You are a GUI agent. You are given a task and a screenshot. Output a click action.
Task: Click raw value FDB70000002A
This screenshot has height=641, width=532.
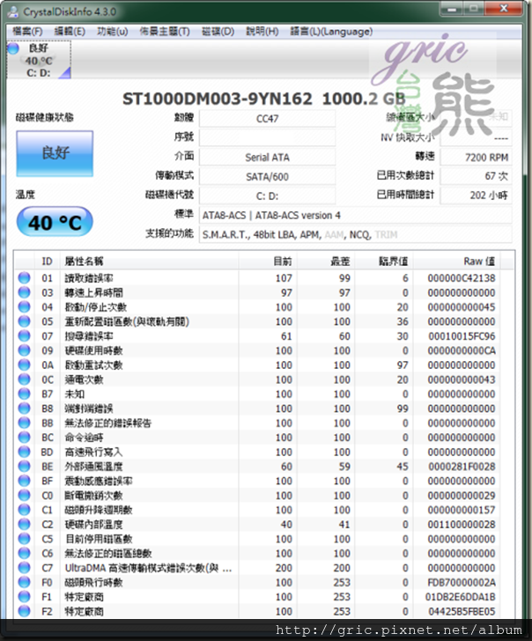[x=462, y=582]
